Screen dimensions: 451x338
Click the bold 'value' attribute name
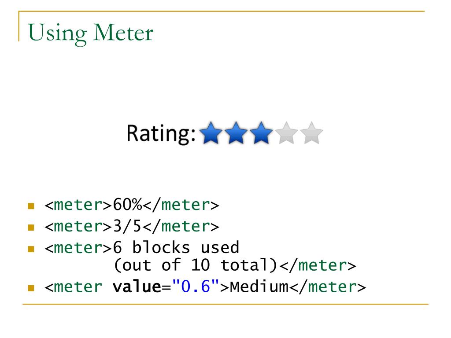coord(137,287)
